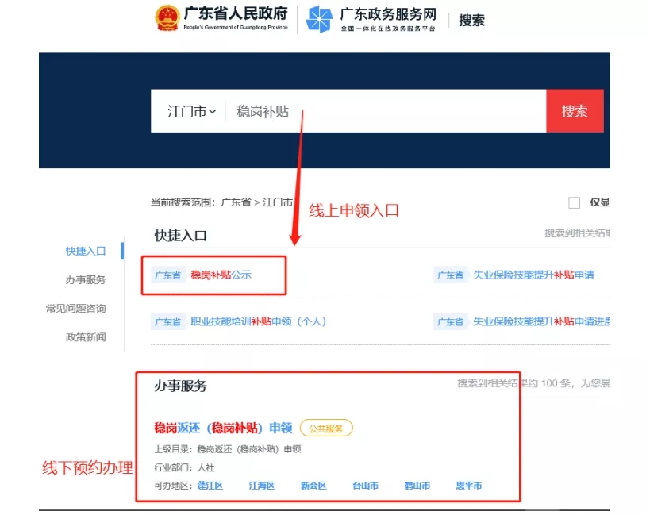Click the blue pinwheel 广东政务服务网 logo
646x515 pixels.
click(x=319, y=19)
